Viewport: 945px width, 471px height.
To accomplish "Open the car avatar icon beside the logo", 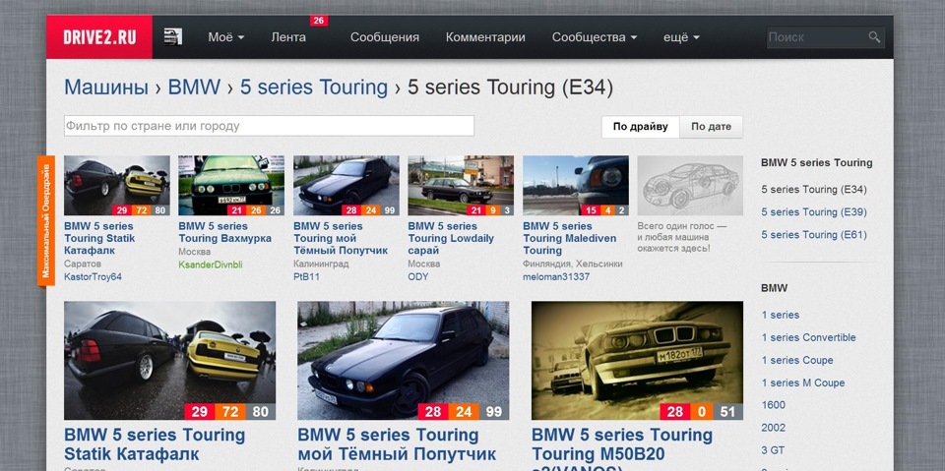I will click(173, 36).
